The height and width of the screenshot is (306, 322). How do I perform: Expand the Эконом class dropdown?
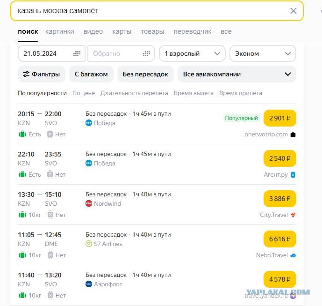pyautogui.click(x=263, y=53)
